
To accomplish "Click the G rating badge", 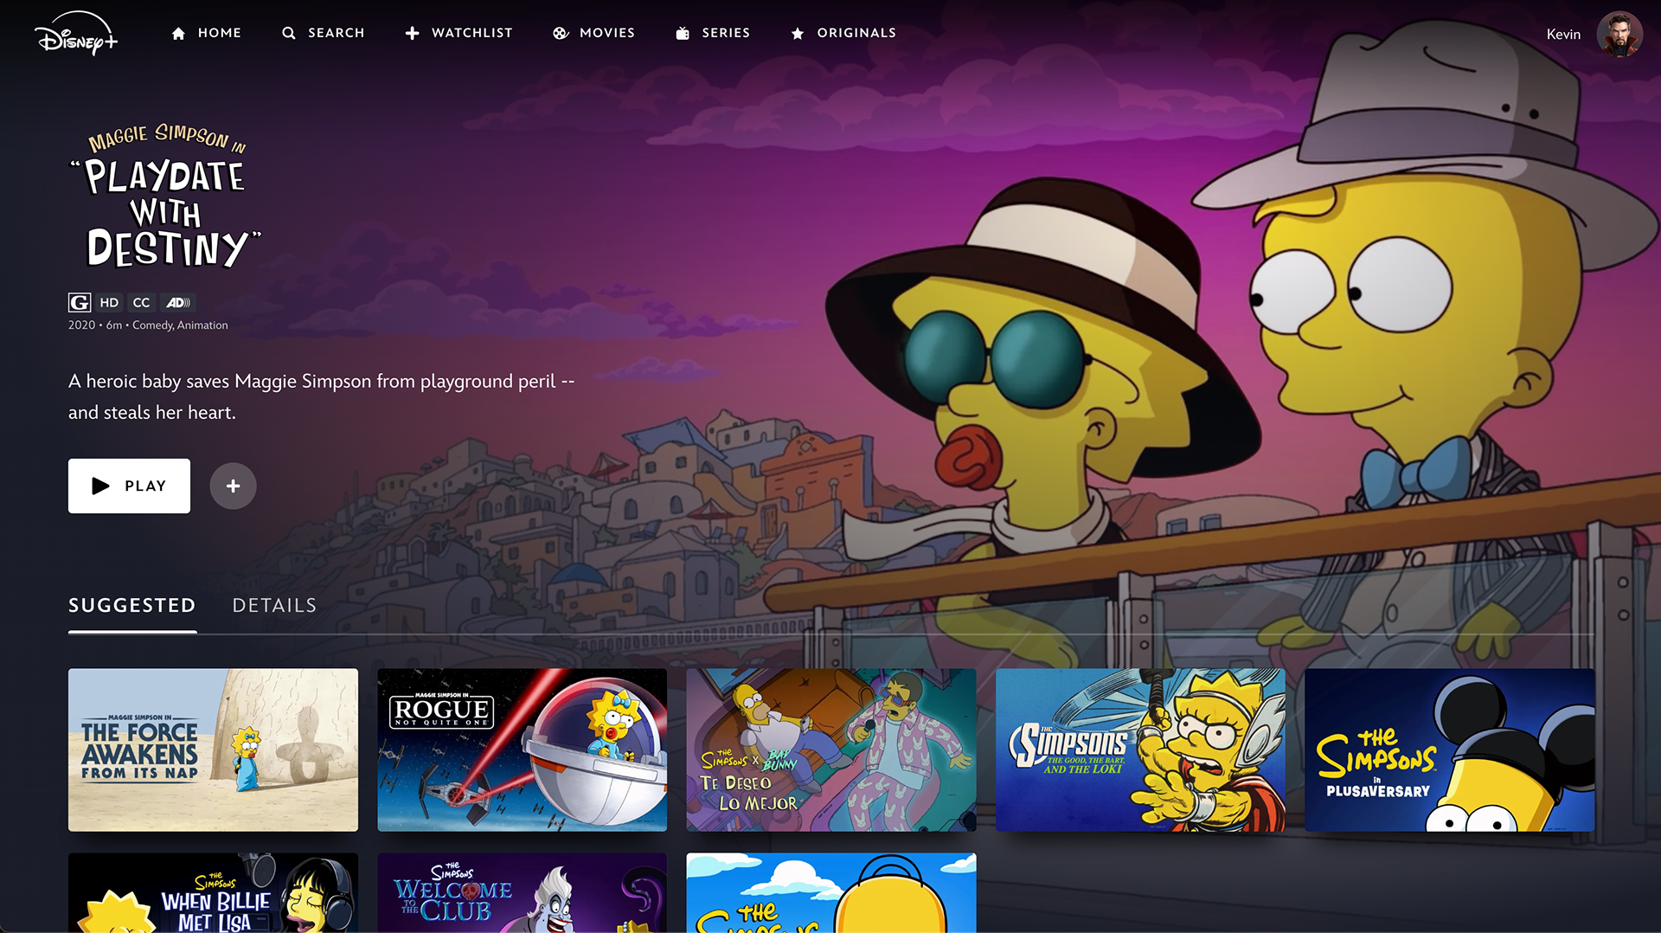I will (80, 302).
